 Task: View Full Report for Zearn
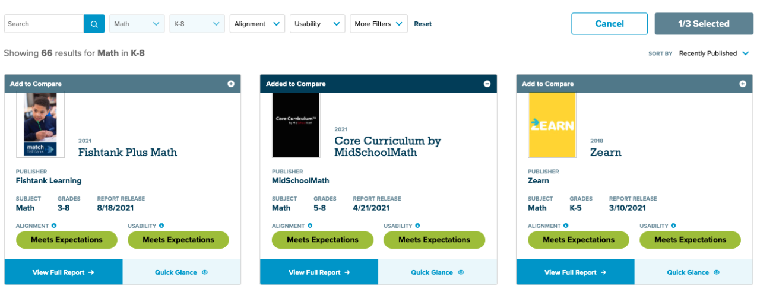575,272
